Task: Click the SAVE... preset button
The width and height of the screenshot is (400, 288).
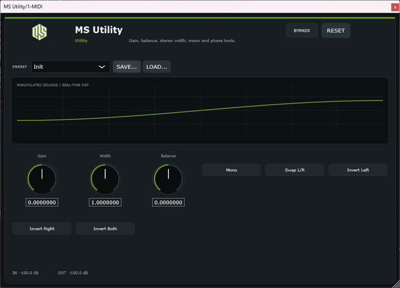Action: point(126,67)
